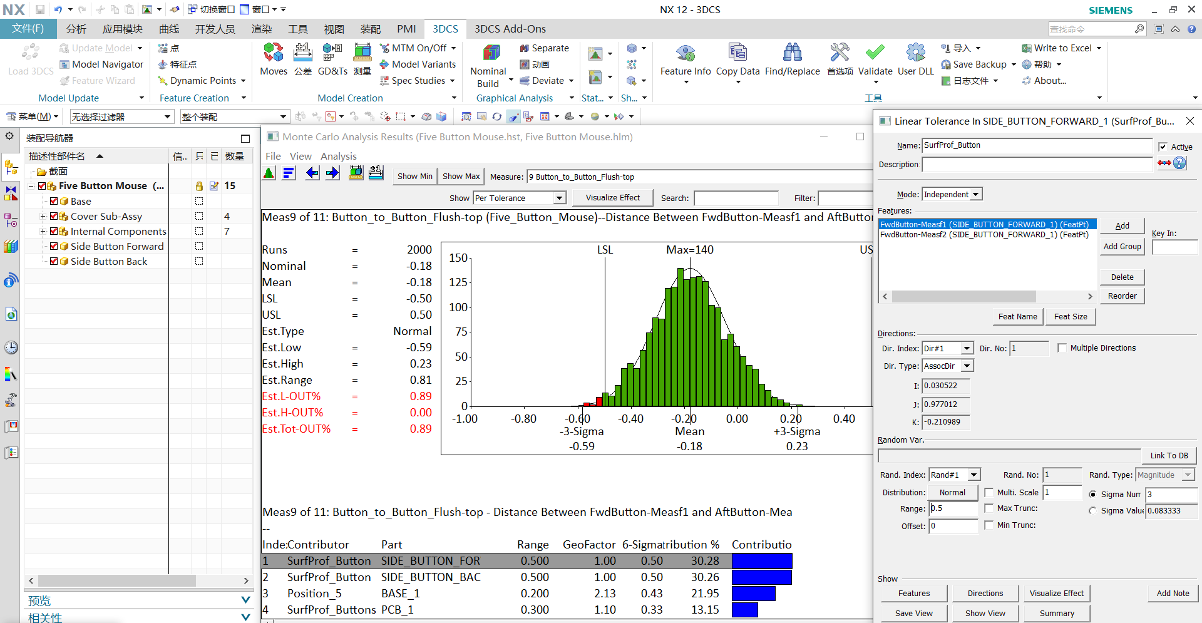Uncheck the Base component checkbox
Screen dimensions: 1202x623
(x=54, y=201)
